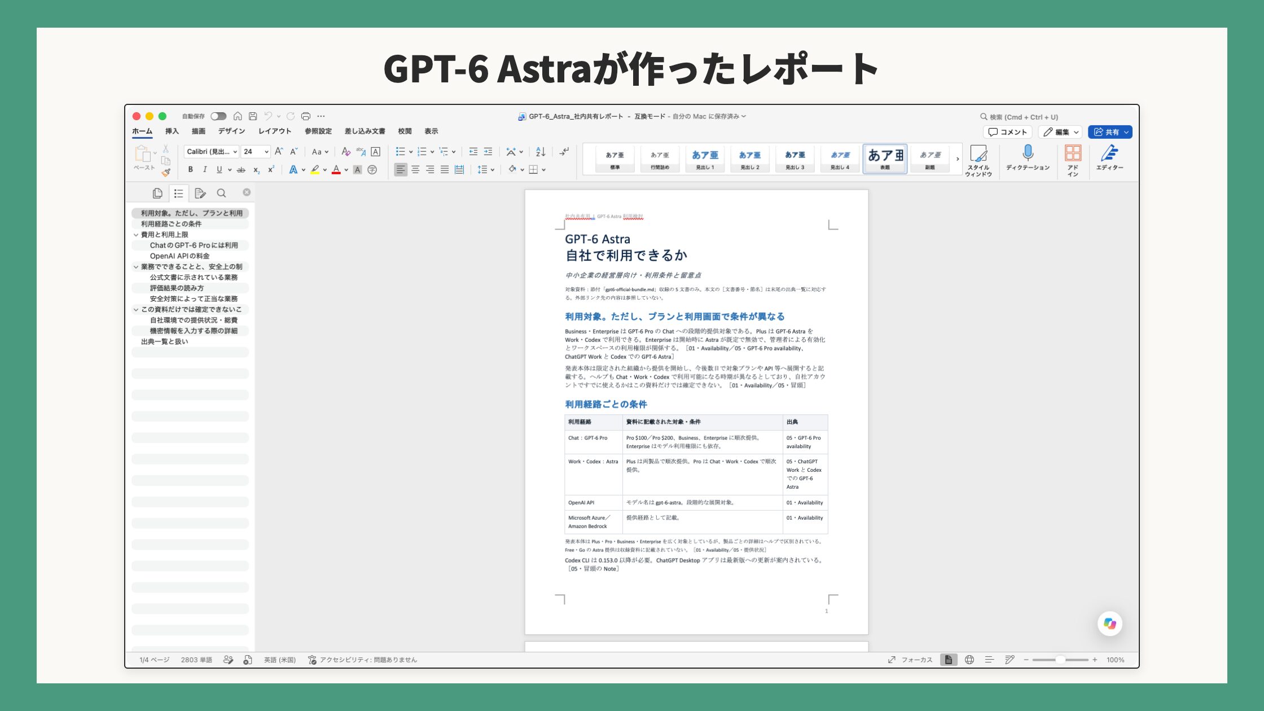
Task: Collapse the 費用と利用上限 heading
Action: [136, 235]
